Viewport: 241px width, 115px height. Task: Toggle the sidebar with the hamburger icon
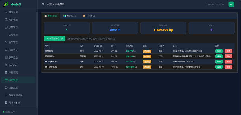pyautogui.click(x=43, y=4)
